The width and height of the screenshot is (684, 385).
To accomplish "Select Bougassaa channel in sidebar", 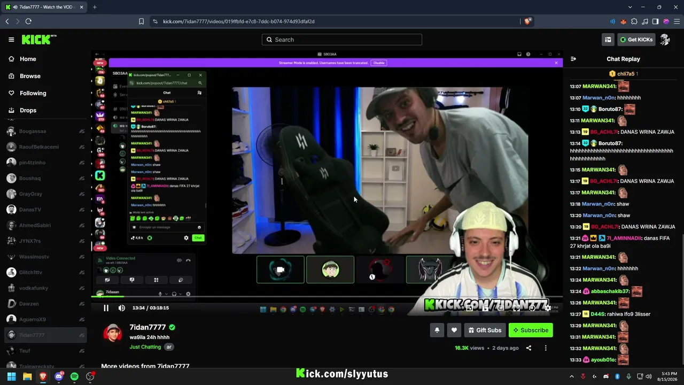I will [45, 131].
